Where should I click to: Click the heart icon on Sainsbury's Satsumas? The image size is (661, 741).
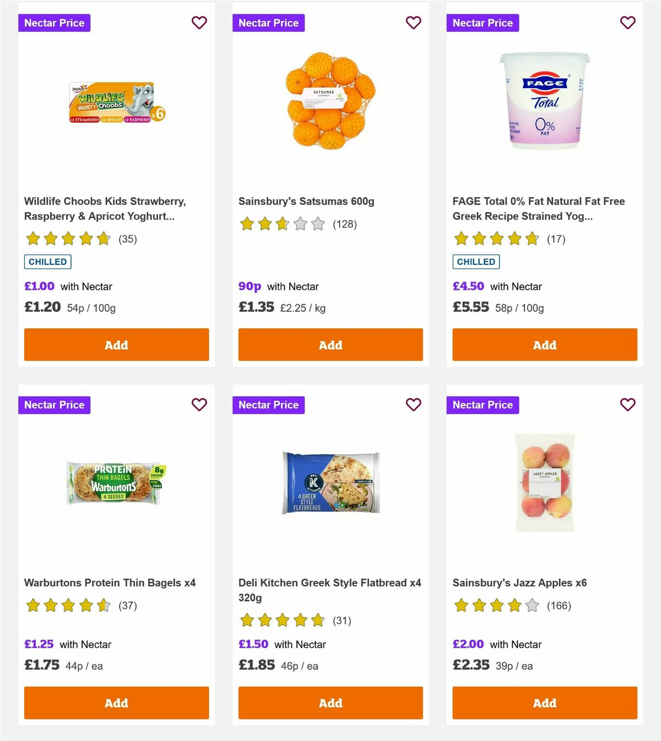pos(414,23)
